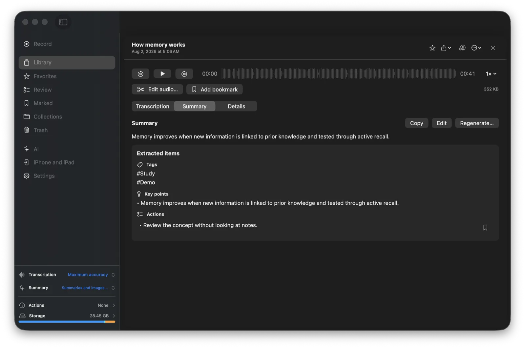Switch to the Transcription tab
The height and width of the screenshot is (348, 525).
pos(153,106)
